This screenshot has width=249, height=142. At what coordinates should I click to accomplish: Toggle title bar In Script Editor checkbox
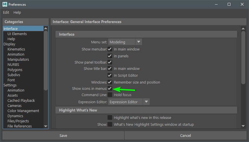click(110, 75)
